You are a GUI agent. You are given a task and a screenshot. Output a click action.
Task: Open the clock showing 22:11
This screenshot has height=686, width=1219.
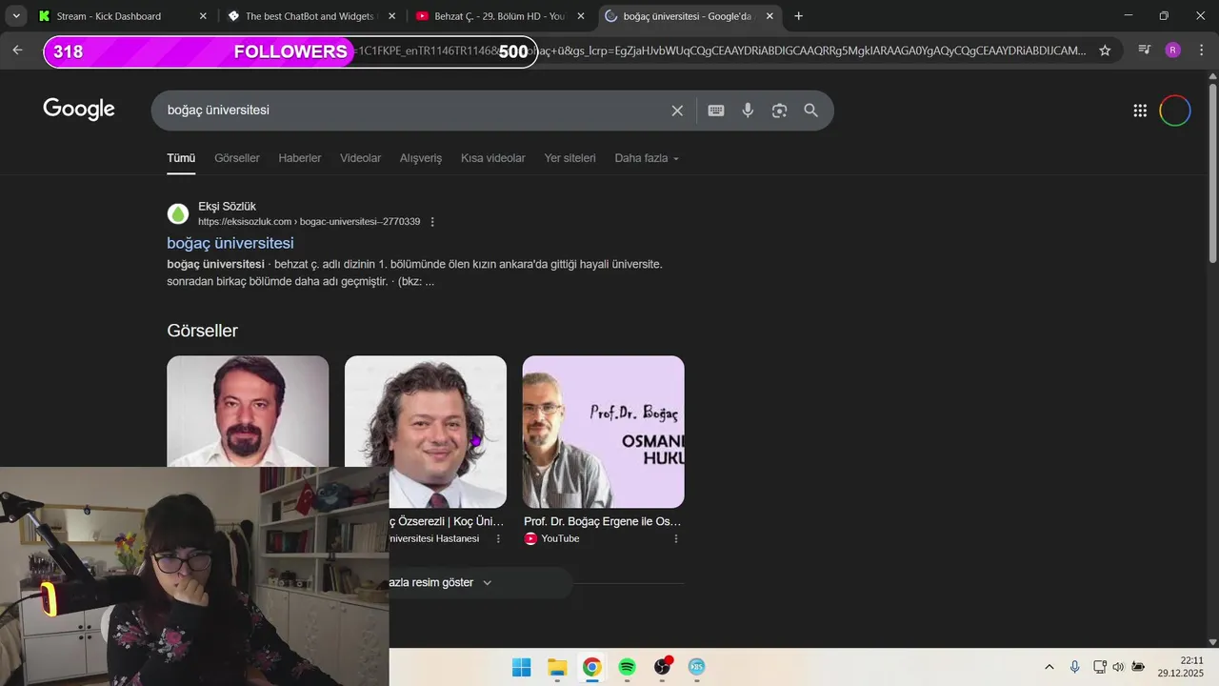tap(1181, 667)
